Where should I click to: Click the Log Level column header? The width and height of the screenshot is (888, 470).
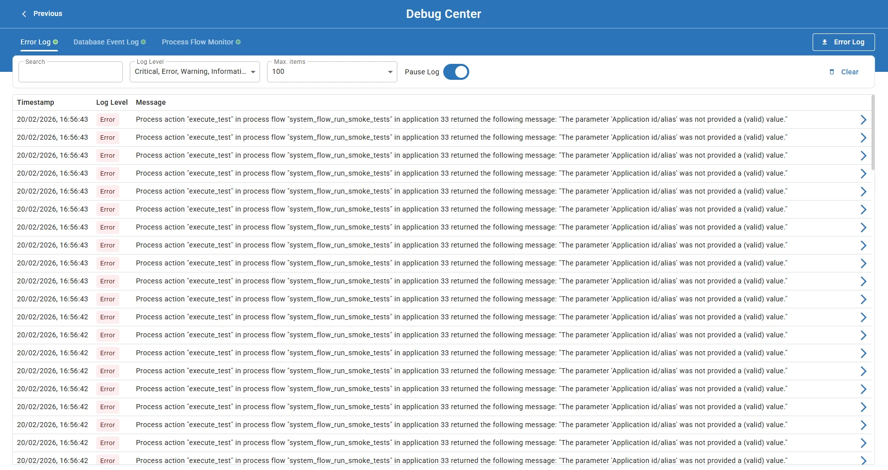tap(112, 102)
